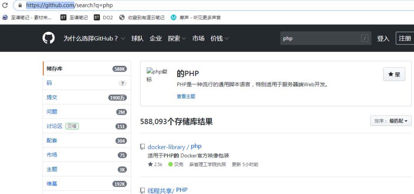Open the docker-library / php repository link
414x194 pixels.
(x=174, y=147)
